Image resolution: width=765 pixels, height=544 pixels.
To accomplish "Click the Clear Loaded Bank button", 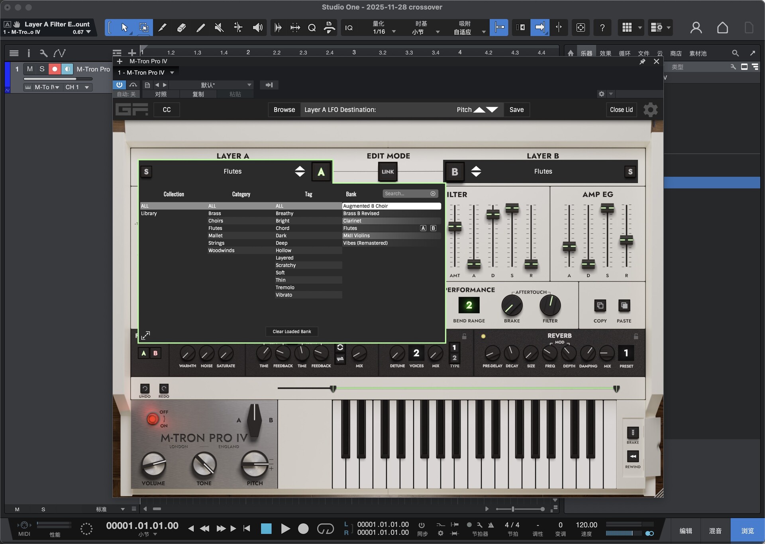I will click(291, 331).
